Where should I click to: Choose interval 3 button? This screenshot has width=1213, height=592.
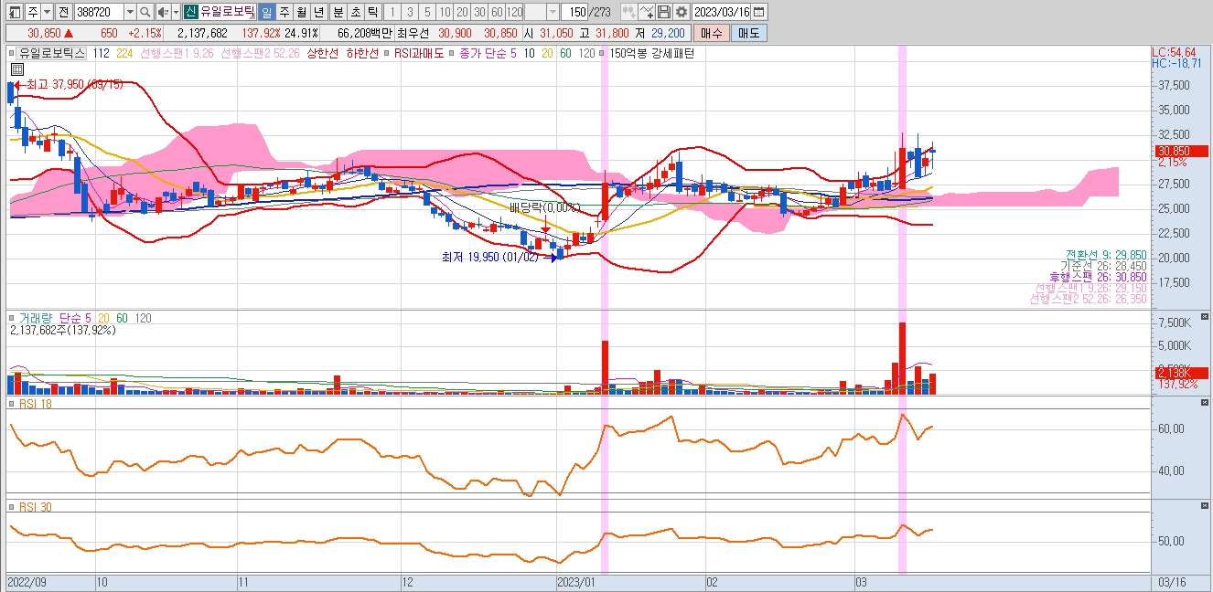pos(409,12)
